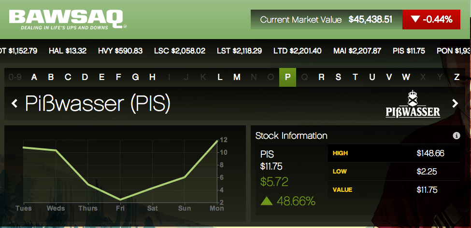
Task: Filter stocks by letter L
Action: 220,77
